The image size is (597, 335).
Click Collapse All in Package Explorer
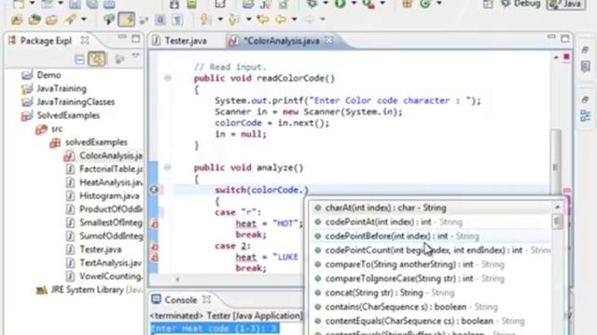point(79,60)
